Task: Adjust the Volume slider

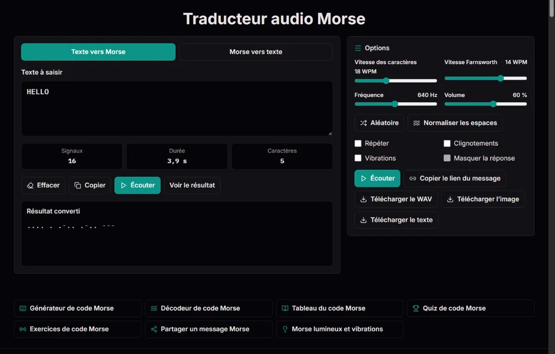Action: [486, 104]
